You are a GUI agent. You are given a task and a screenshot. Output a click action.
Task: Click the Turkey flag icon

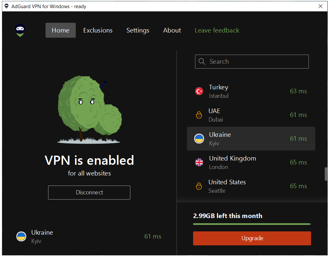(199, 91)
